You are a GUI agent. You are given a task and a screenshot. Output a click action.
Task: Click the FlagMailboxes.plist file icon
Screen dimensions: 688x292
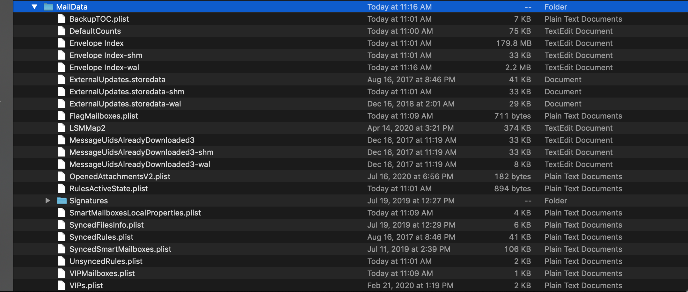(62, 116)
